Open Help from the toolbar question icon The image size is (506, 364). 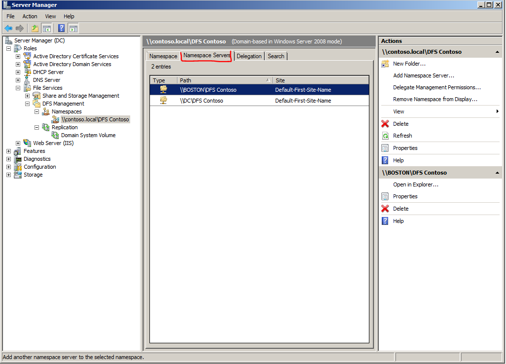point(61,29)
